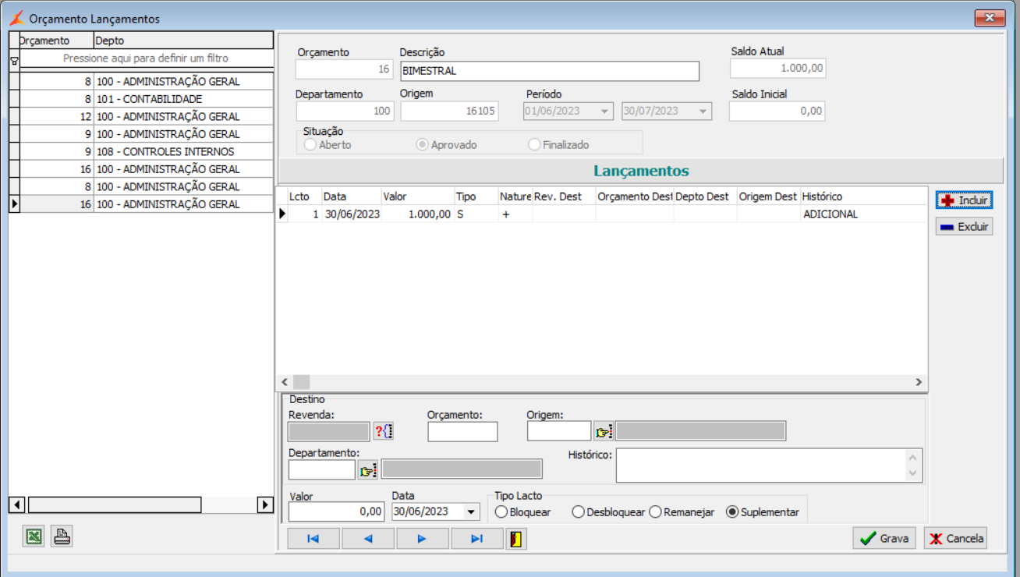
Task: Go to the first record navigation arrow
Action: tap(313, 539)
